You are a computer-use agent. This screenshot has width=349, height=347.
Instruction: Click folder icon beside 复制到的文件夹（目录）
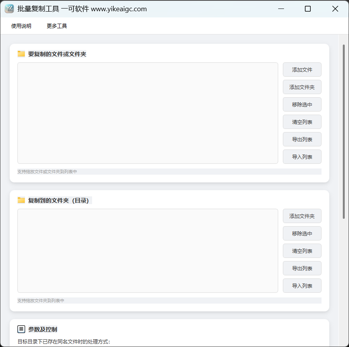click(21, 200)
